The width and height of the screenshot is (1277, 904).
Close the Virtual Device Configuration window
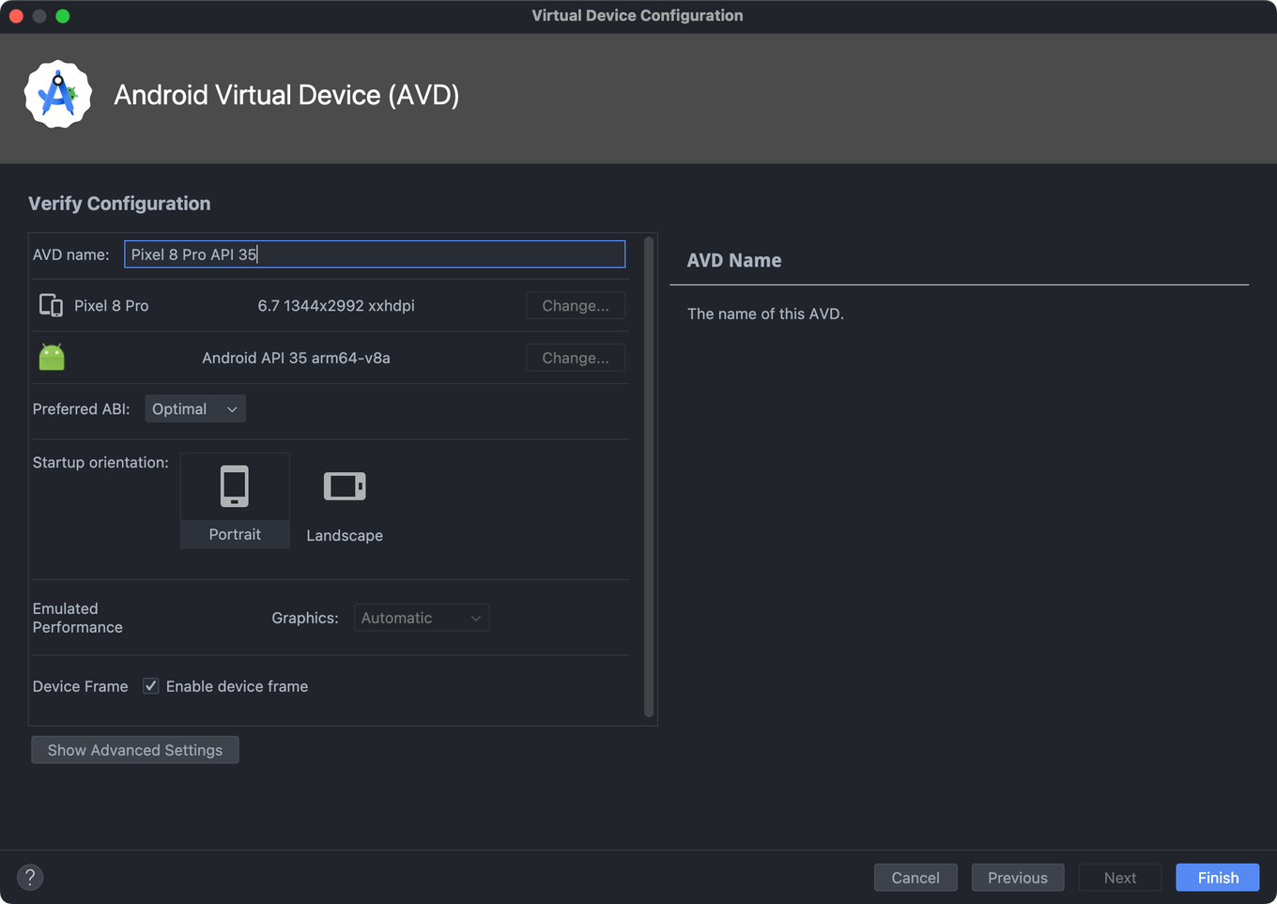16,16
